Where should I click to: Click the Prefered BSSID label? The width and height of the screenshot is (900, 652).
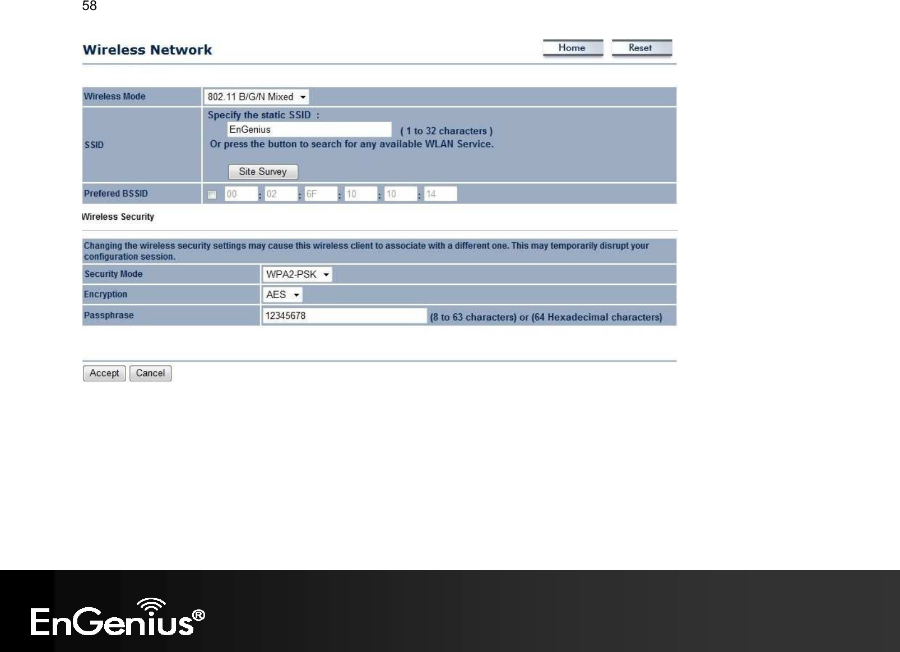[116, 193]
